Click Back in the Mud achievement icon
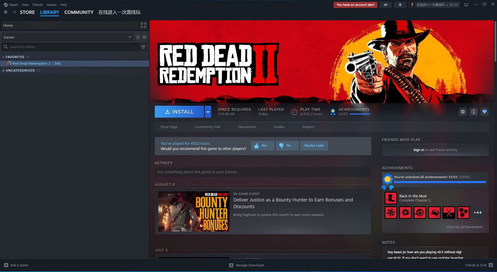The image size is (497, 272). [391, 198]
